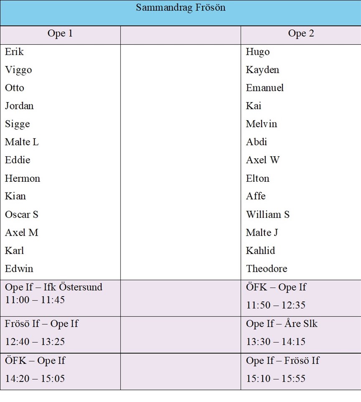The width and height of the screenshot is (361, 402).
Task: Select Oscar S in the Ope 1 list
Action: (22, 214)
